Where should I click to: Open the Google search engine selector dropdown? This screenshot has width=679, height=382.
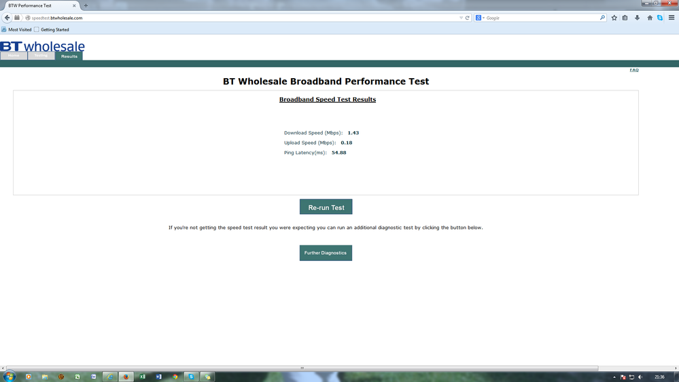coord(480,18)
